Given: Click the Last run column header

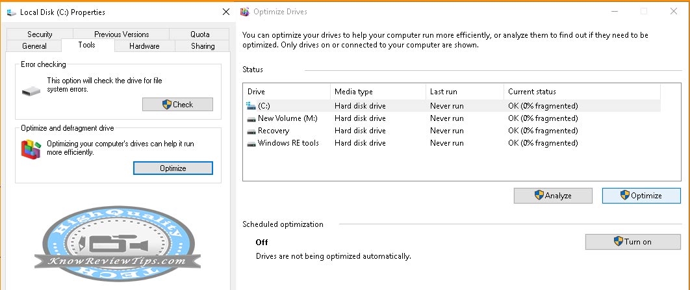Looking at the screenshot, I should [x=464, y=92].
